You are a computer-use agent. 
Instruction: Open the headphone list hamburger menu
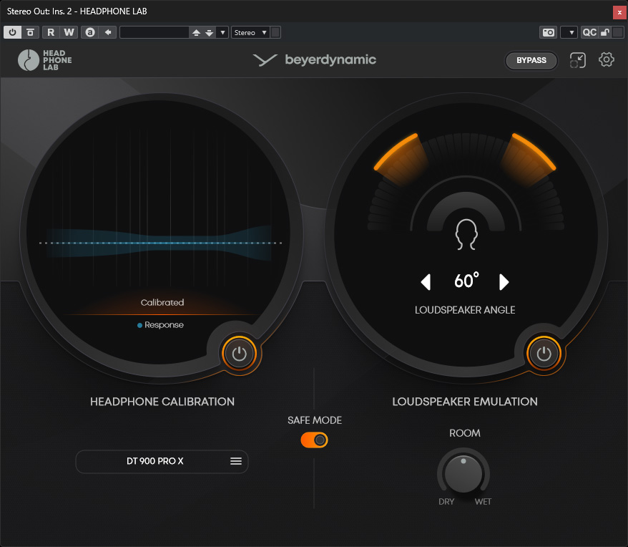(x=236, y=461)
